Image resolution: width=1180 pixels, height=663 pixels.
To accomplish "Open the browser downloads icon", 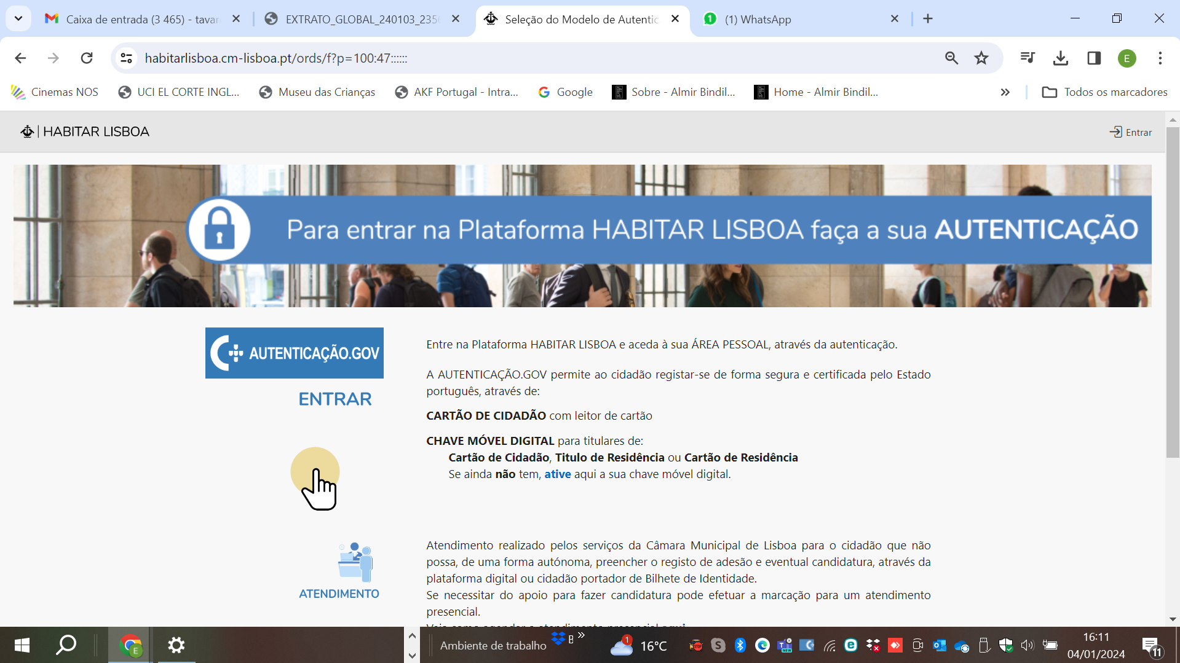I will click(x=1060, y=58).
